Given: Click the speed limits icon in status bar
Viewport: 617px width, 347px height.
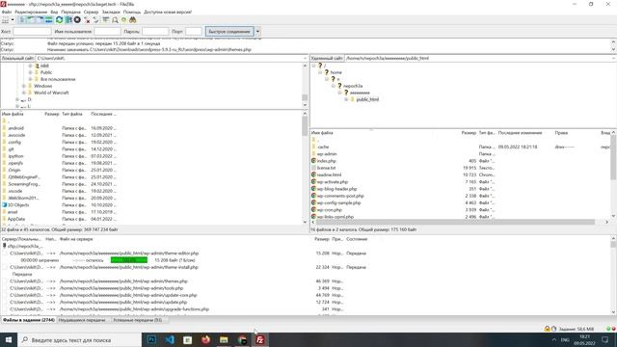Looking at the screenshot, I should point(553,329).
